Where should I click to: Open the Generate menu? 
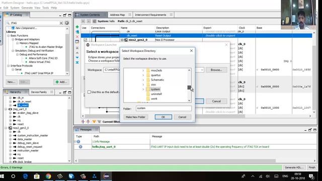(x=27, y=8)
